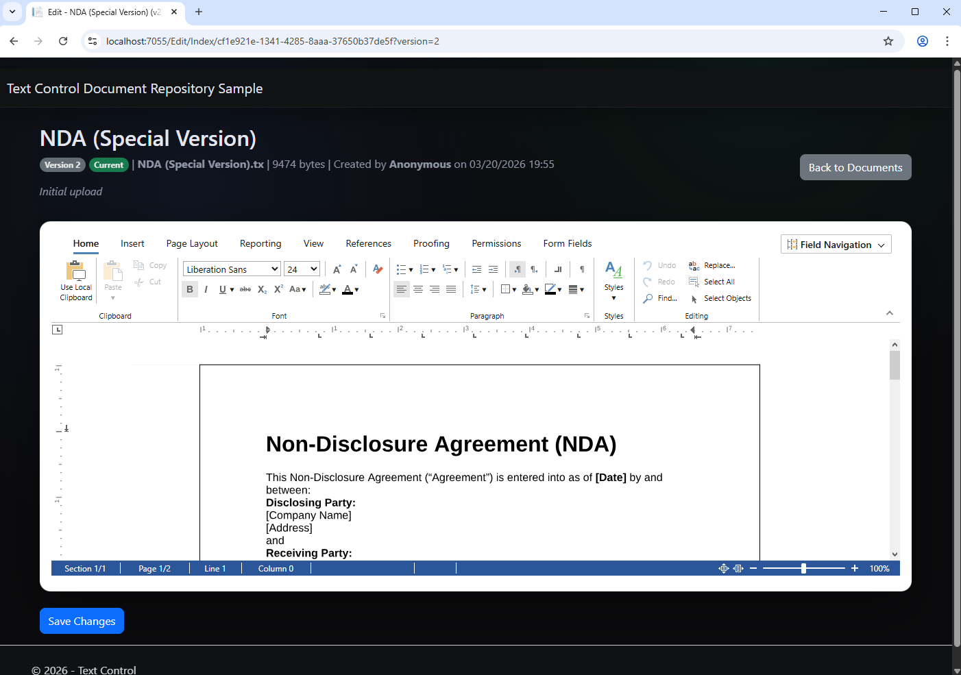The image size is (961, 675).
Task: Switch to the Page Layout ribbon tab
Action: coord(192,243)
